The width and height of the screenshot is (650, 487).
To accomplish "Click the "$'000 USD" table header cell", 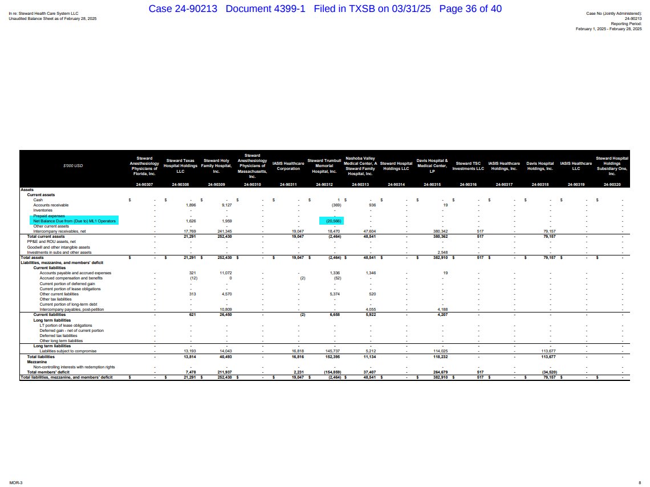I will coord(73,166).
